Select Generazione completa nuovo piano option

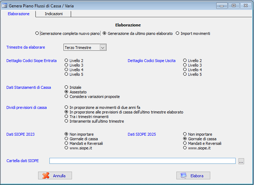37,33
